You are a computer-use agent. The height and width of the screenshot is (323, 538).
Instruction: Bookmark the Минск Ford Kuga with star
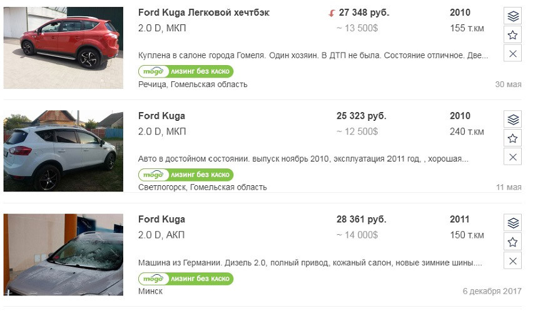513,242
